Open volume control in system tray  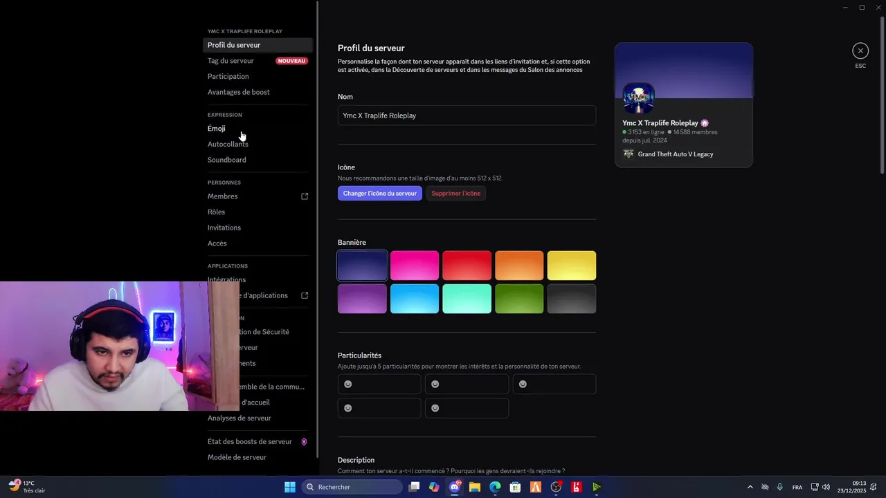point(826,487)
